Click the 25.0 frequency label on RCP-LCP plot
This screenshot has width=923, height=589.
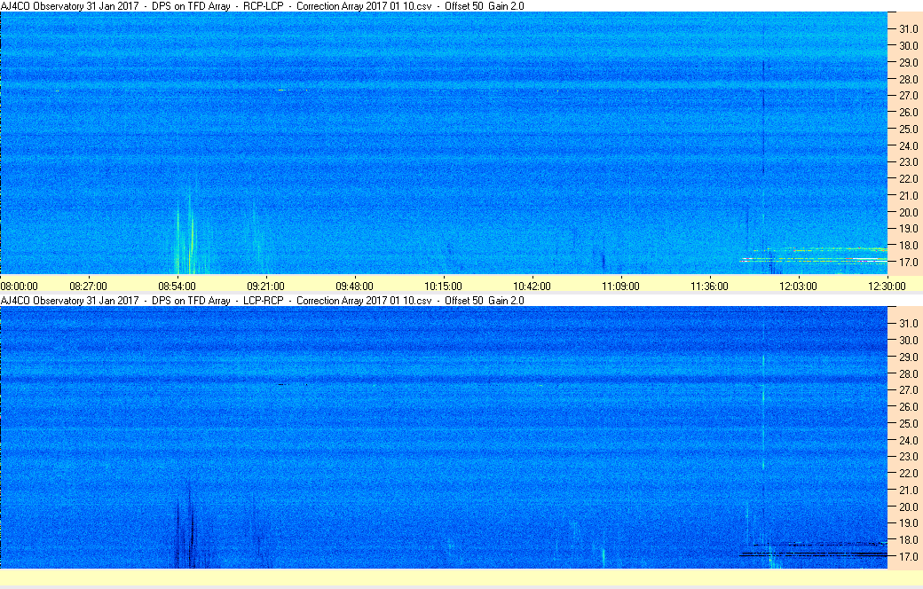908,129
